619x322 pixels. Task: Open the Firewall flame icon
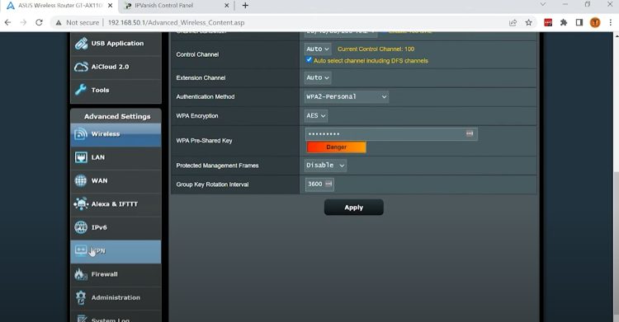pos(81,274)
